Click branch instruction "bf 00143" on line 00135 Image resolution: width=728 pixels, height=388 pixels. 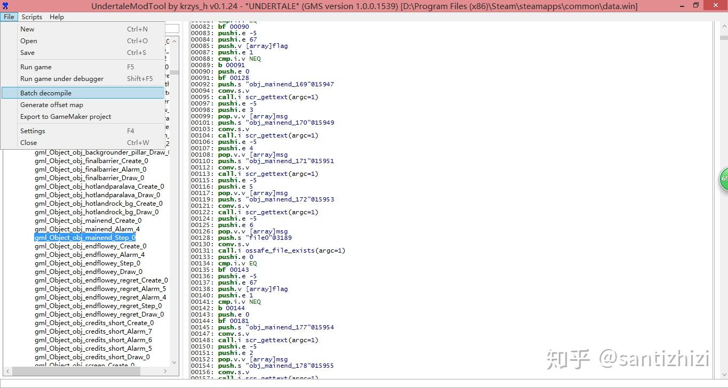[x=234, y=270]
